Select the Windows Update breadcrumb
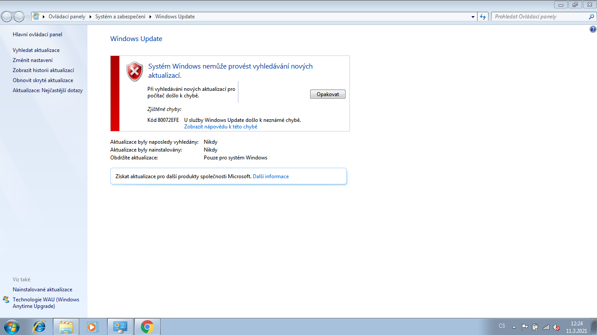This screenshot has height=335, width=597. pyautogui.click(x=175, y=17)
